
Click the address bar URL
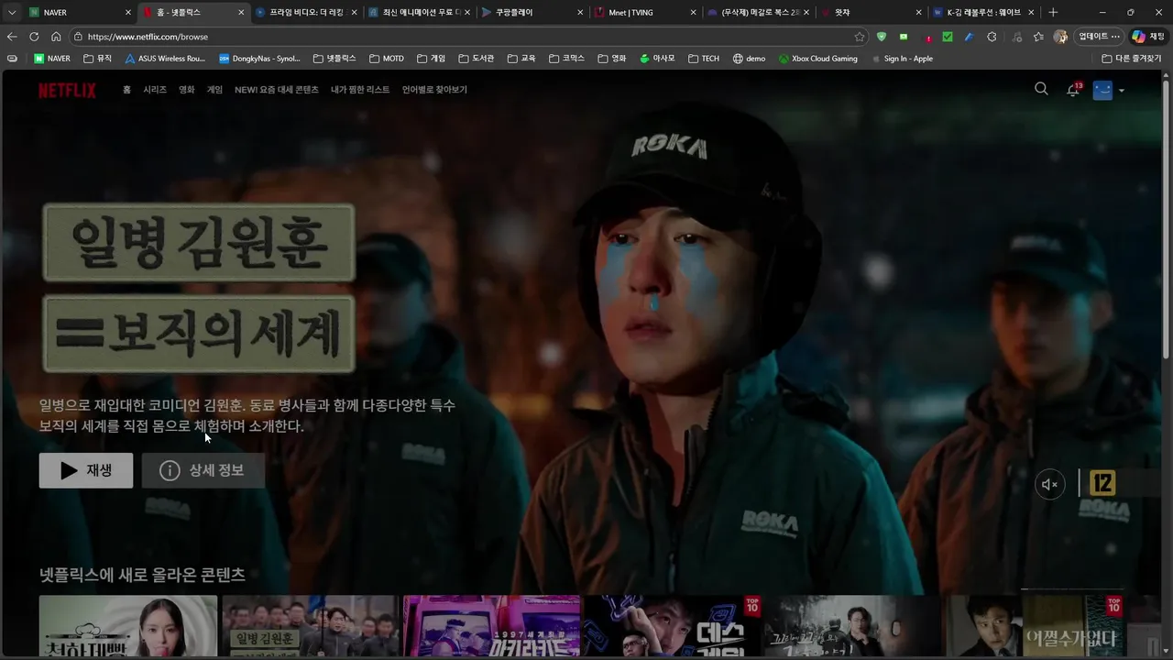[x=148, y=37]
